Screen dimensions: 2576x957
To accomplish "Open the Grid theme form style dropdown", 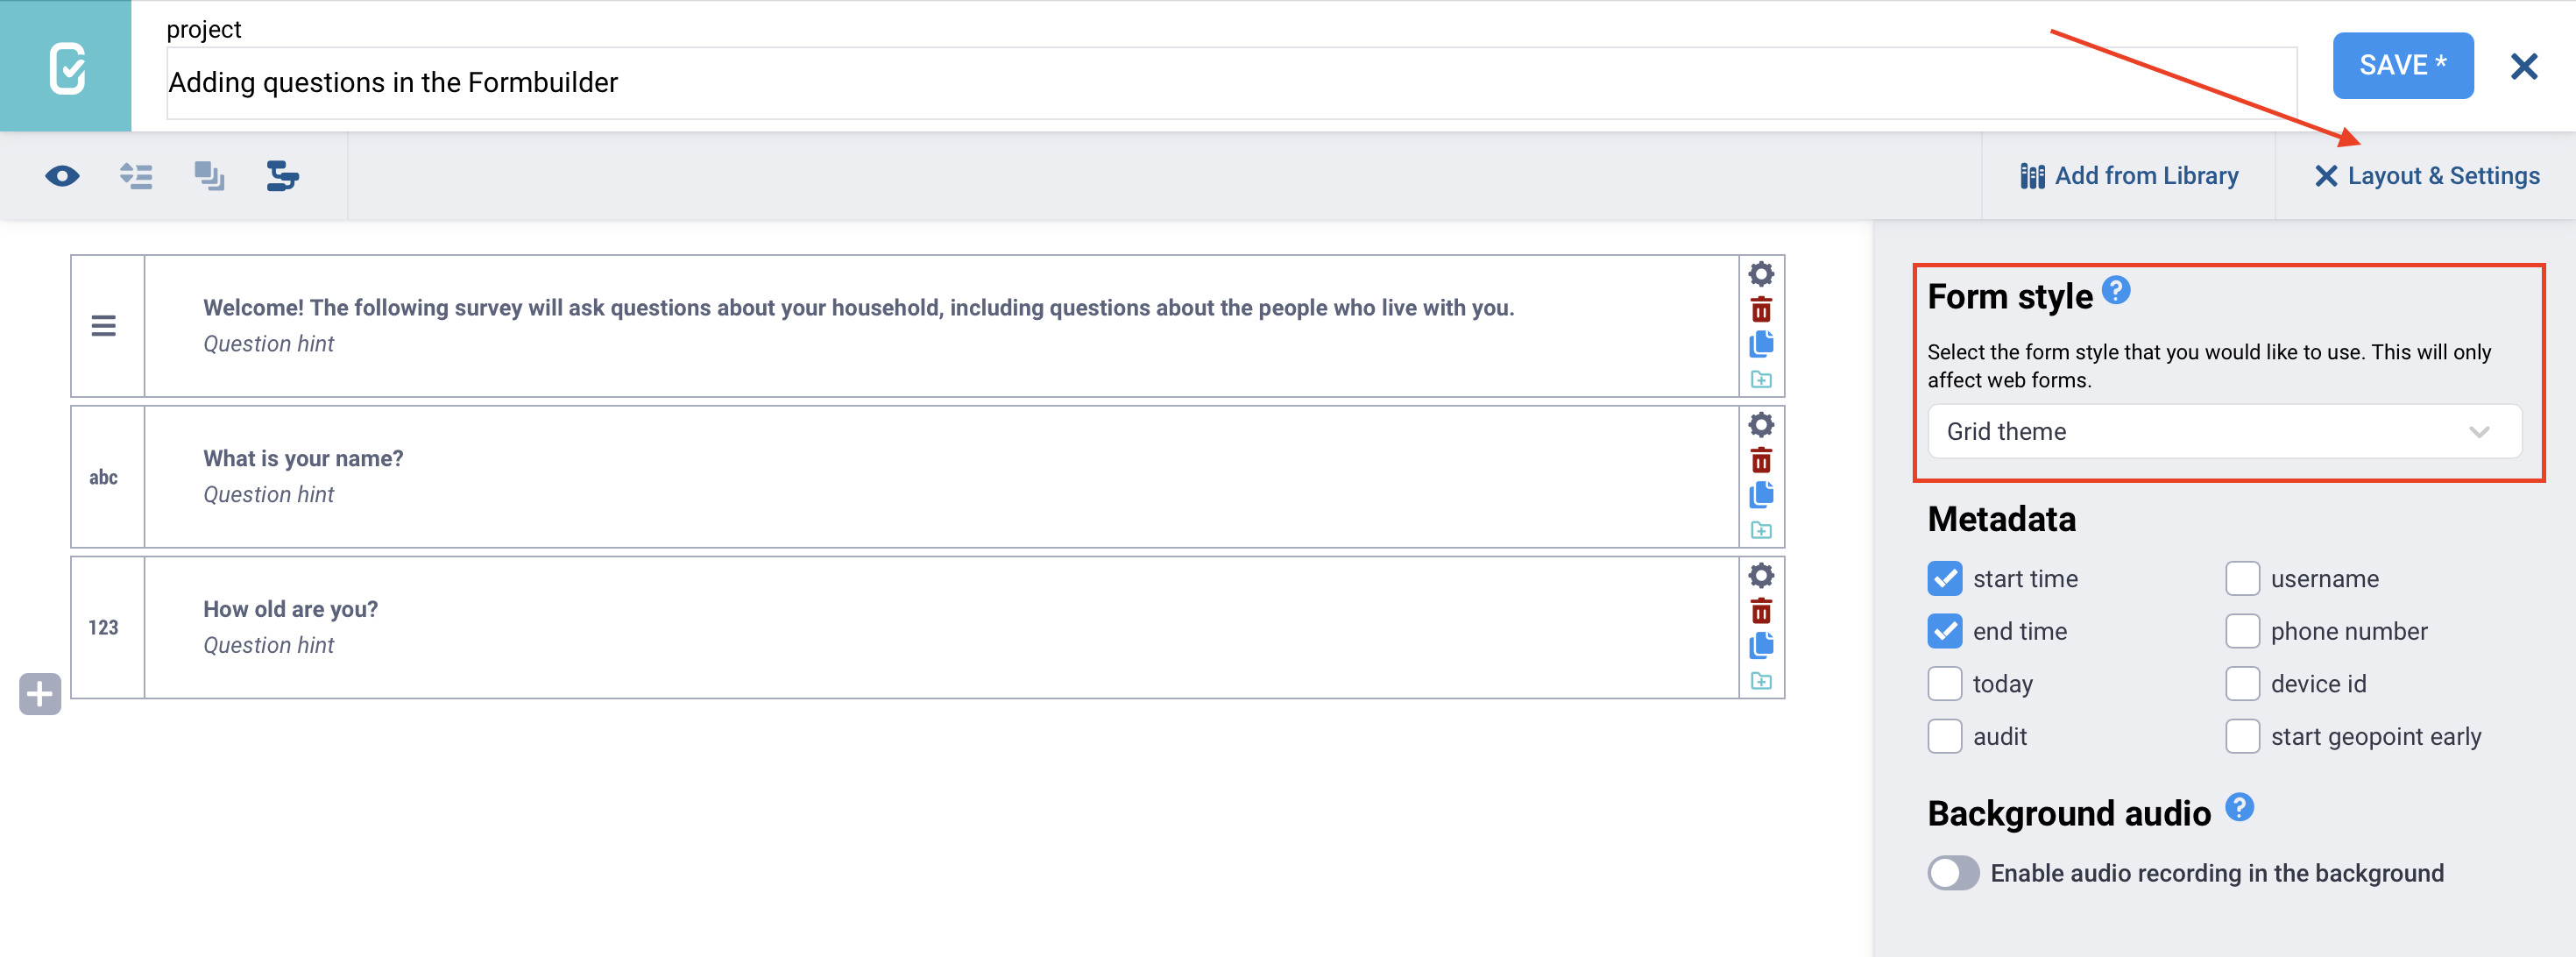I will (2223, 431).
